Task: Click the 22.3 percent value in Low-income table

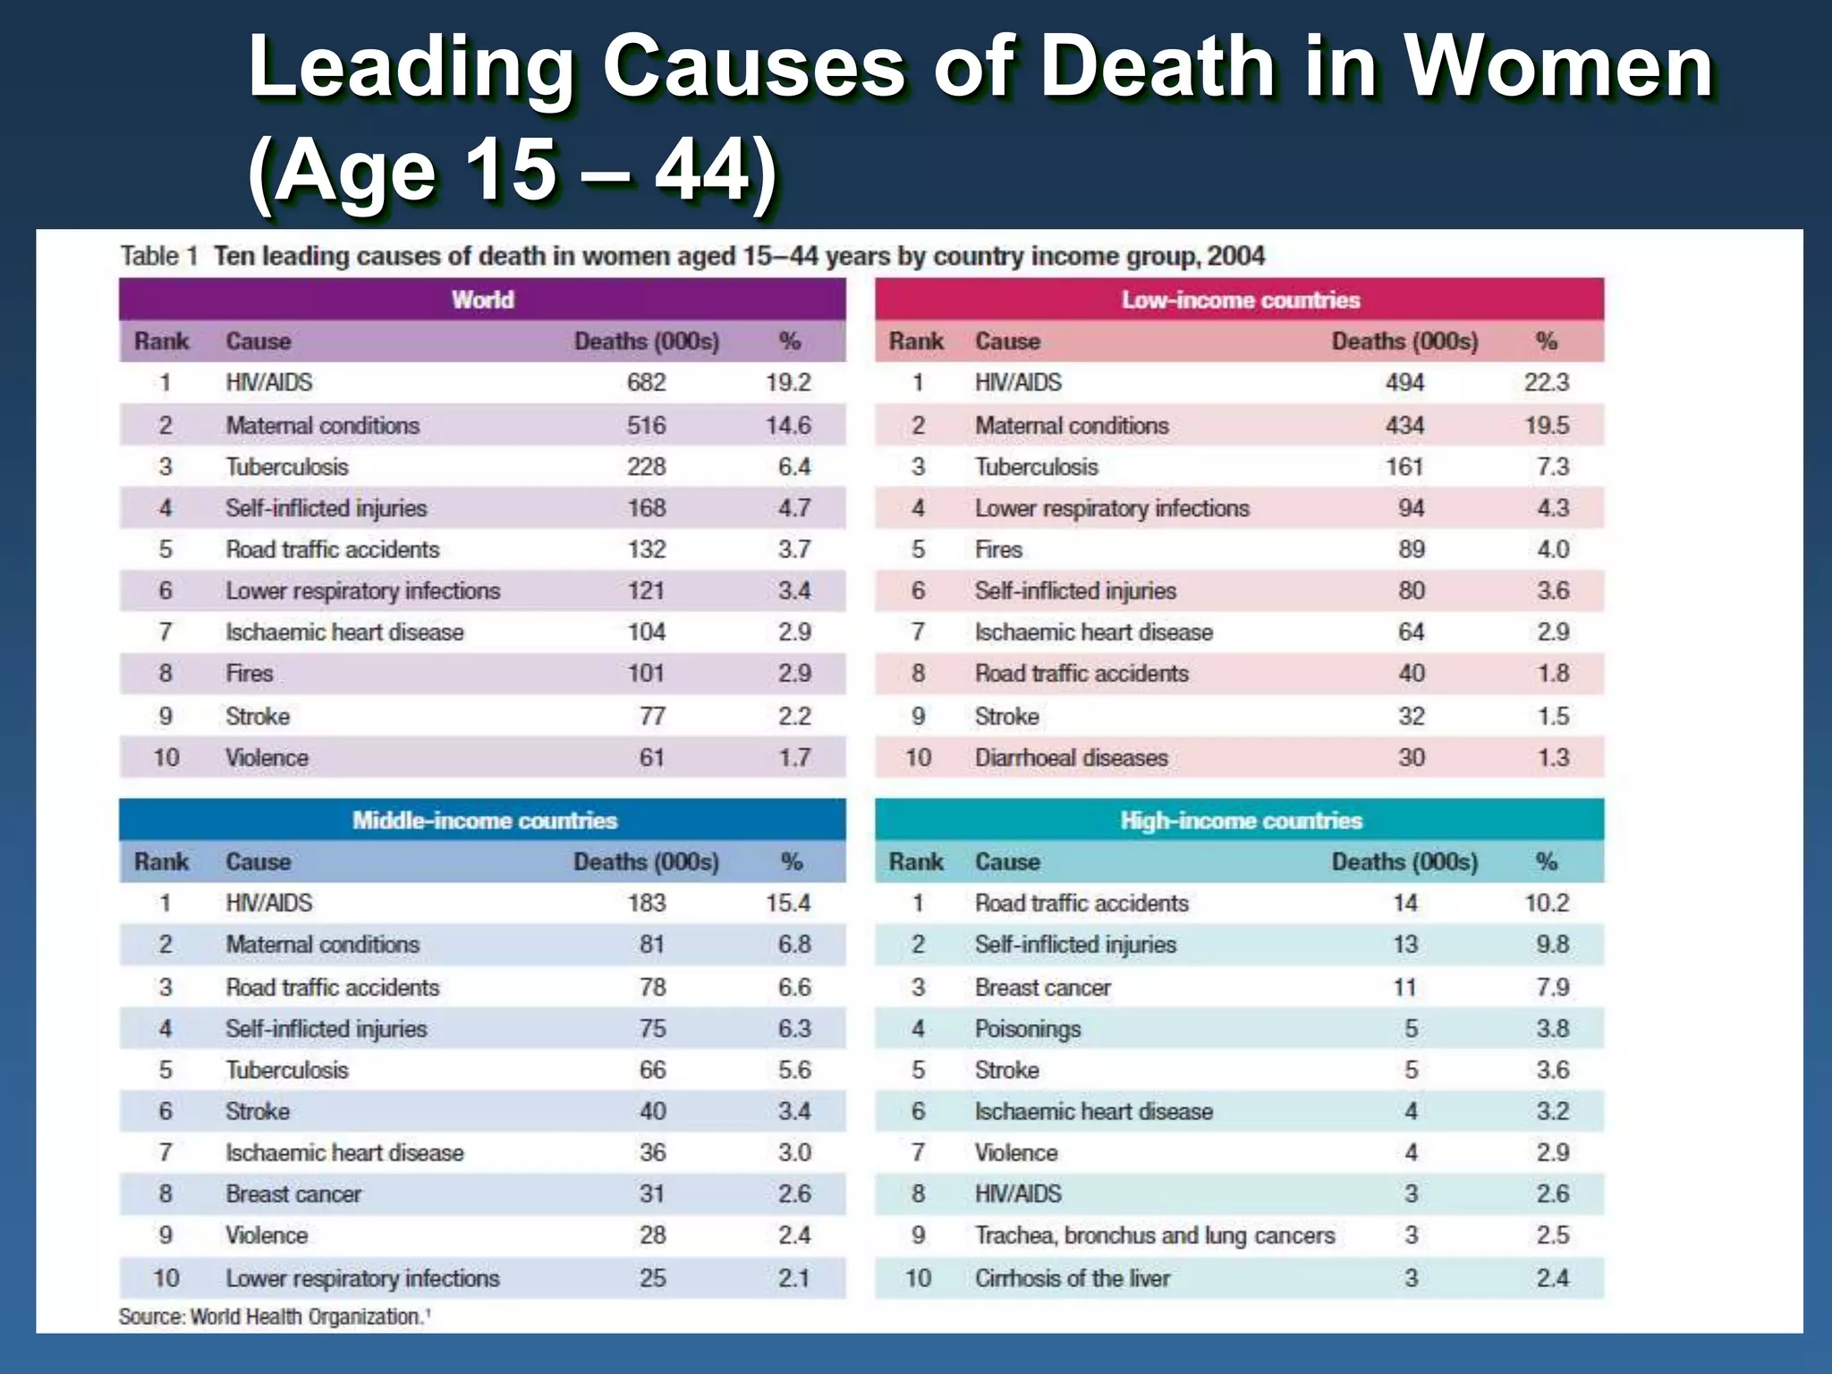Action: (1546, 383)
